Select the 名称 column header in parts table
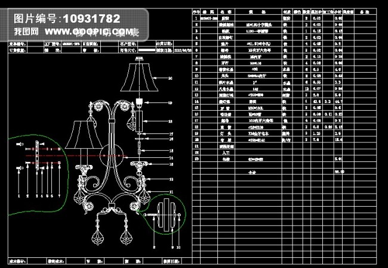Screen dimensions: 388x268 (x=222, y=11)
